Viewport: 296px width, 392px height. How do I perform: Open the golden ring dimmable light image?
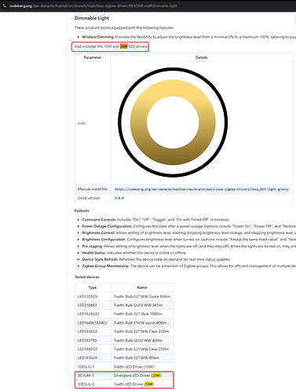(173, 123)
